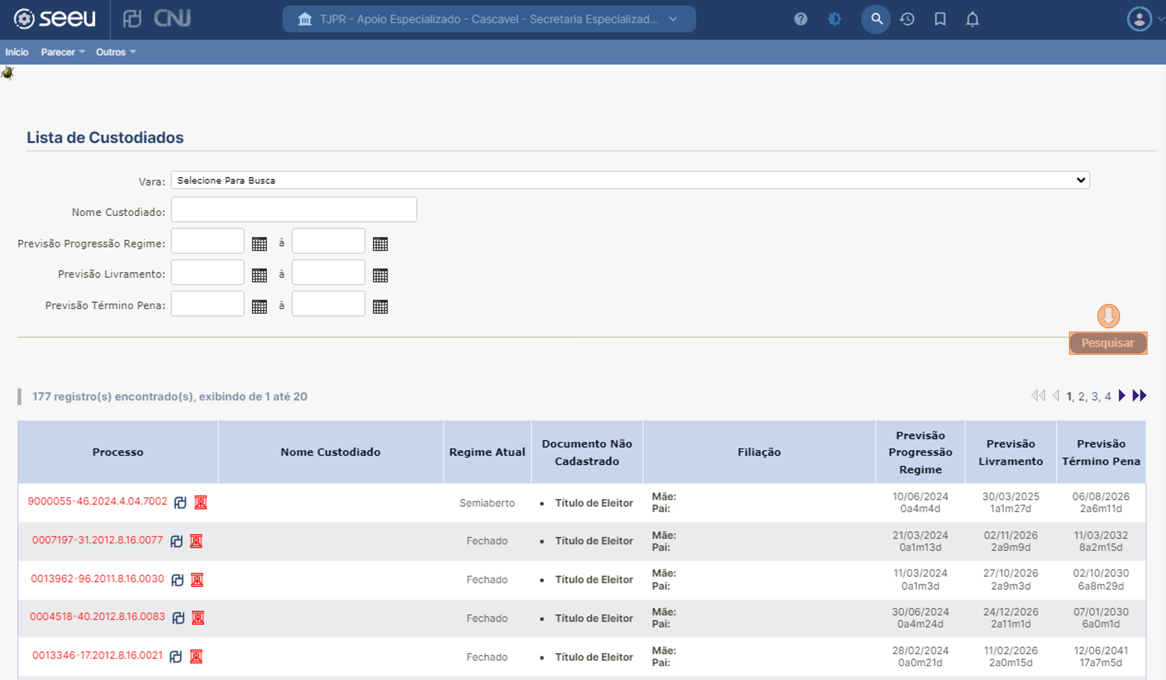The height and width of the screenshot is (680, 1166).
Task: Expand the TJPR unit selector dropdown
Action: [489, 19]
